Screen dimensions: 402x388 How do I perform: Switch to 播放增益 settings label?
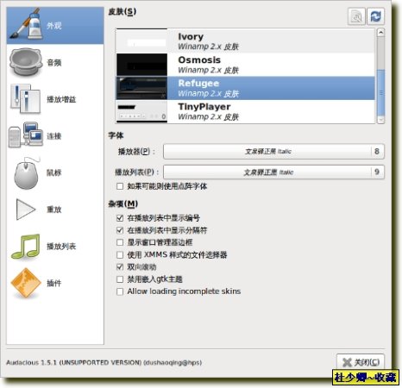coord(61,99)
